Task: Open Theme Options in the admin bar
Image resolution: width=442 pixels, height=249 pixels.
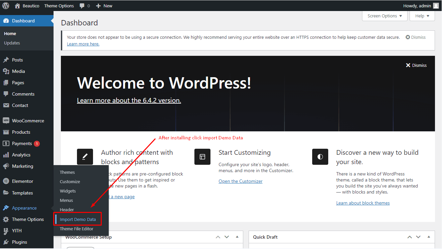Action: [x=59, y=6]
